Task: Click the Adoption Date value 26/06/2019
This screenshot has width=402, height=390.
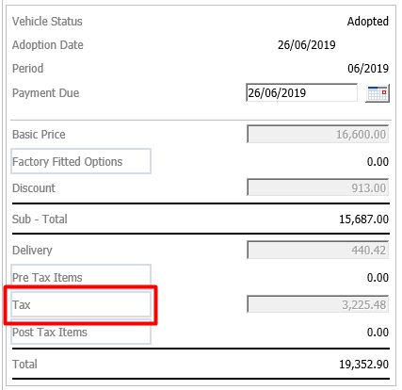Action: (307, 45)
